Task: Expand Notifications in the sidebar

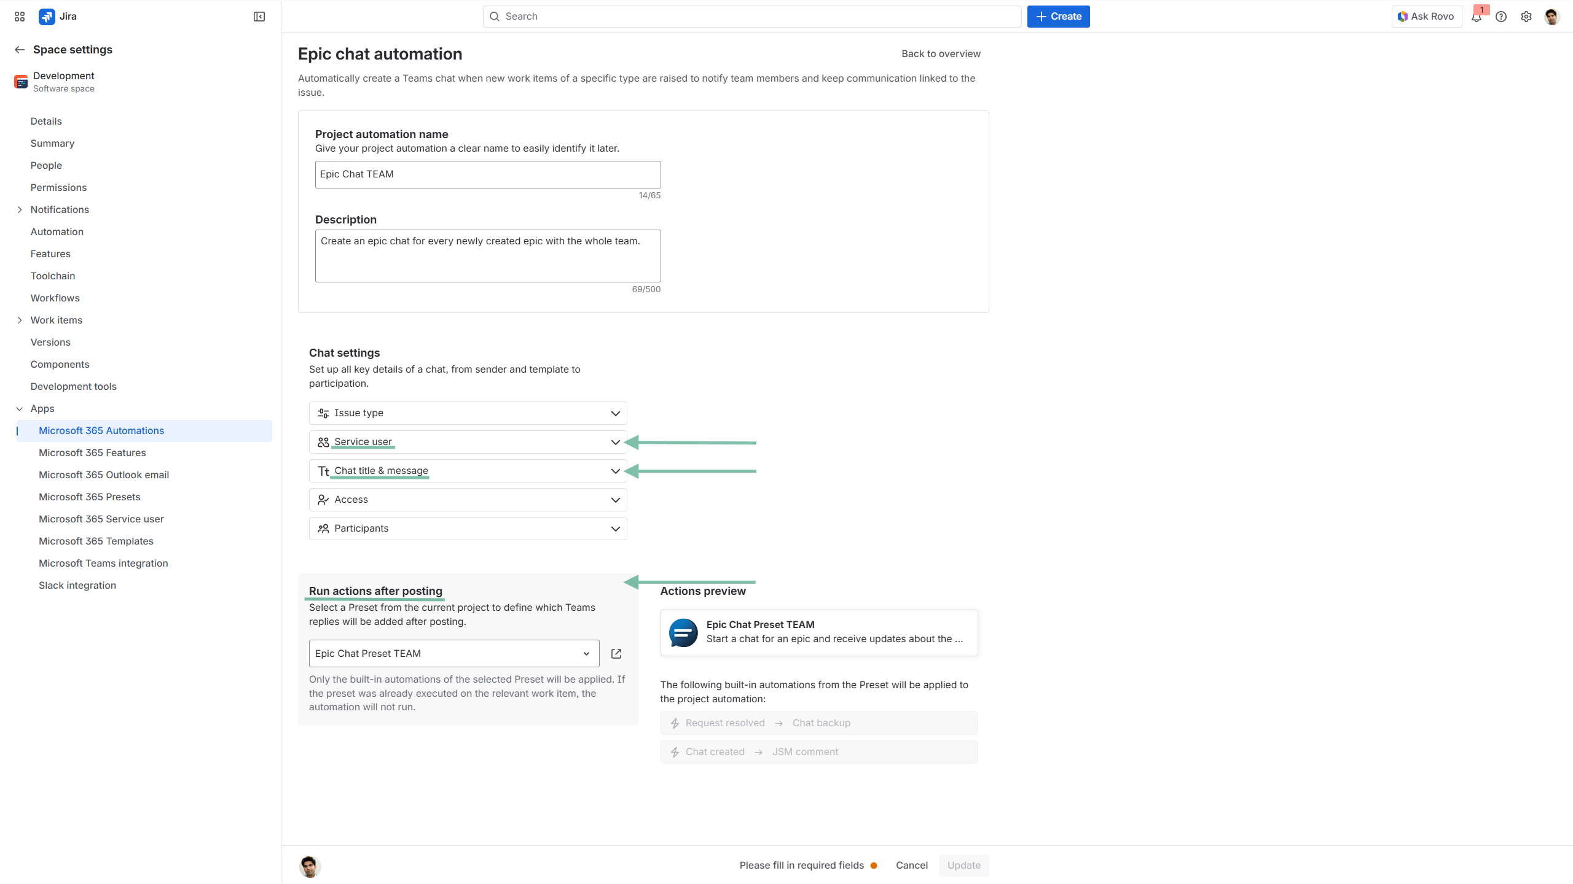Action: (20, 210)
